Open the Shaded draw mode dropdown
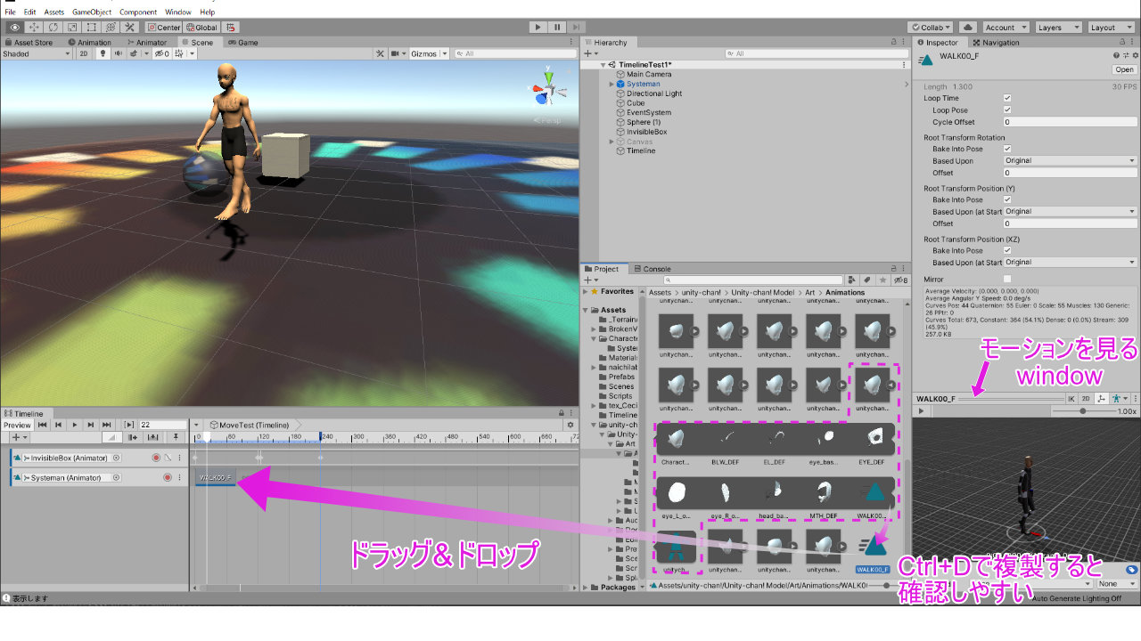This screenshot has height=641, width=1141. pos(36,53)
